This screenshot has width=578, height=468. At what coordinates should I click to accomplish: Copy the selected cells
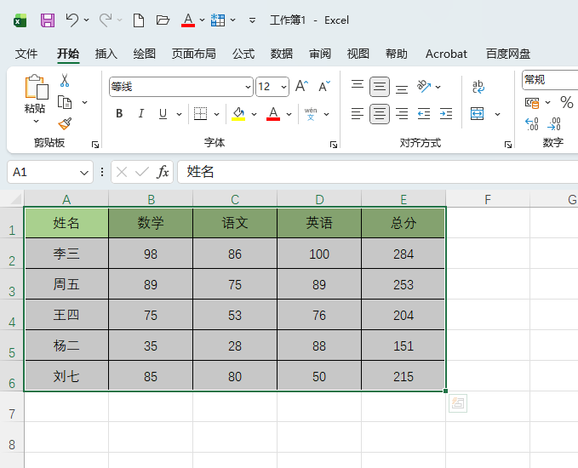65,102
